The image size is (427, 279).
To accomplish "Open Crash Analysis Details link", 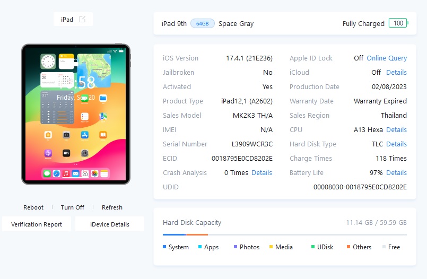I will point(262,172).
